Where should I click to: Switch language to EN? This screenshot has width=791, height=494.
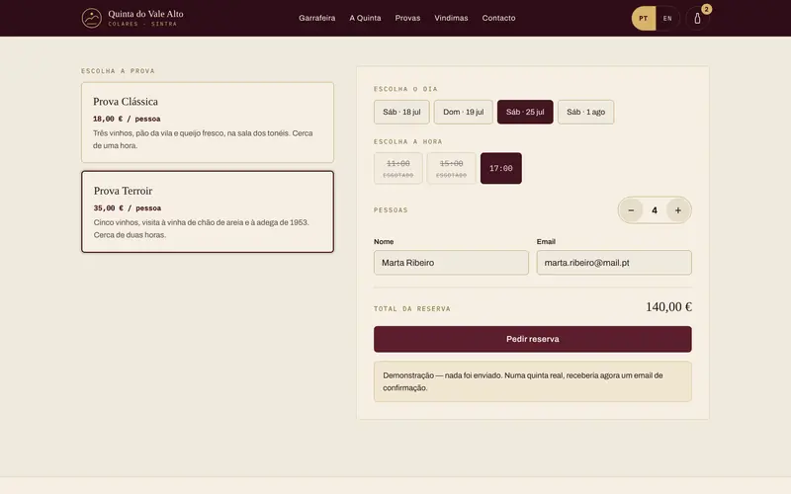tap(667, 19)
